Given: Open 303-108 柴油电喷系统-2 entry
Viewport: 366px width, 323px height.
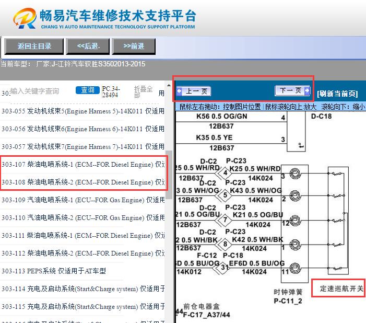Looking at the screenshot, I should coord(82,182).
